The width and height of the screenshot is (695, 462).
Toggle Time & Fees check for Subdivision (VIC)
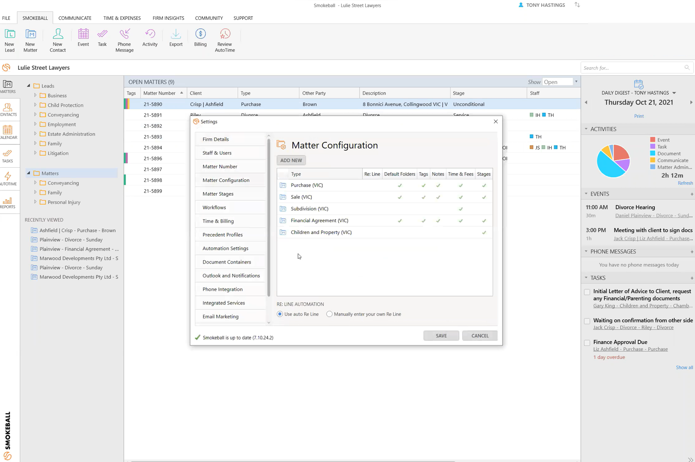point(461,209)
